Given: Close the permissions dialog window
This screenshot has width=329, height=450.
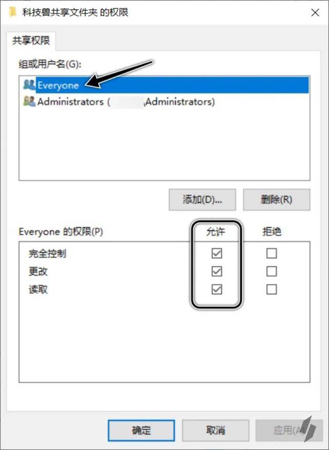Looking at the screenshot, I should pos(315,12).
